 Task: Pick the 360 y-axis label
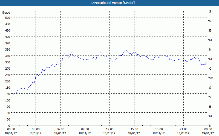(x=8, y=50)
